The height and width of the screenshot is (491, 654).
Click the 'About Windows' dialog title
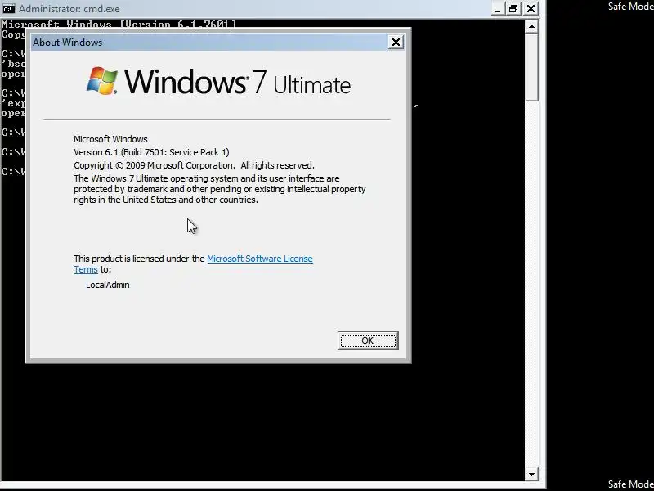click(x=68, y=43)
